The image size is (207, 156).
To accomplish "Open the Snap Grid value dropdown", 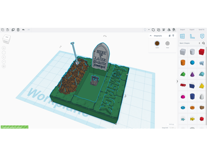I will click(x=172, y=128).
